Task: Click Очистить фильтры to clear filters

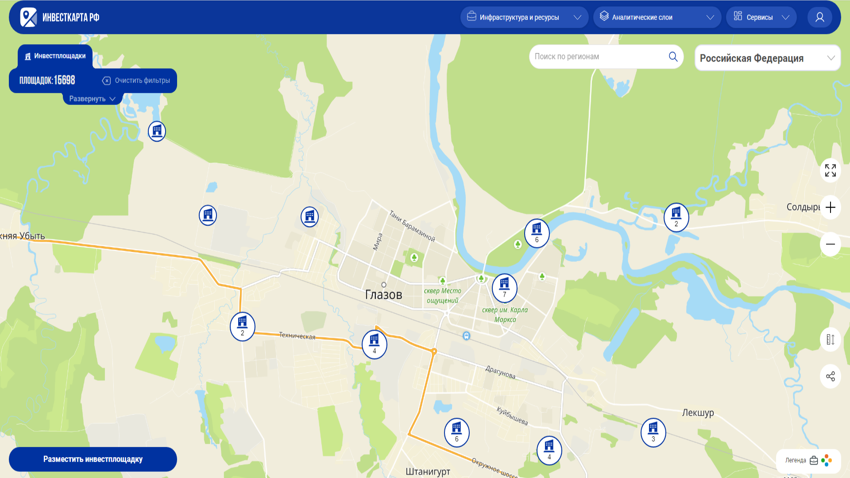Action: [136, 81]
